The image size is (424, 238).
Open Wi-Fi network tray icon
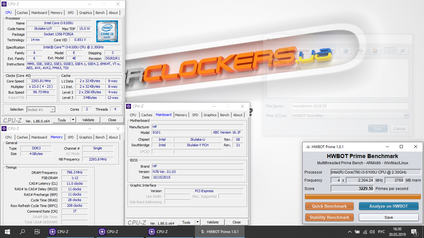point(365,231)
